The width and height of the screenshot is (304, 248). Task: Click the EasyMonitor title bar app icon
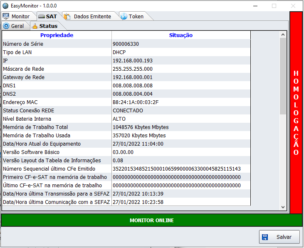pos(5,6)
